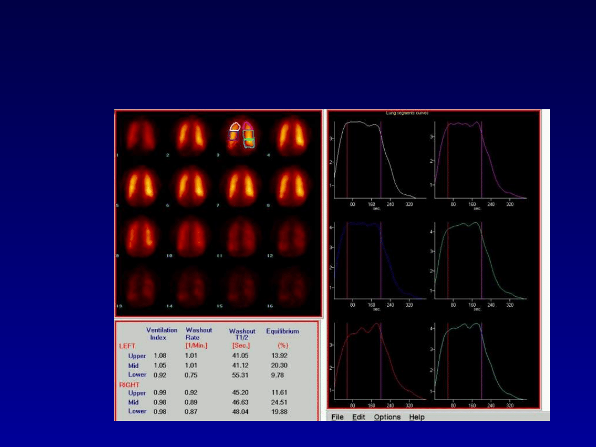Open the File menu
This screenshot has height=447, width=596.
(x=337, y=417)
